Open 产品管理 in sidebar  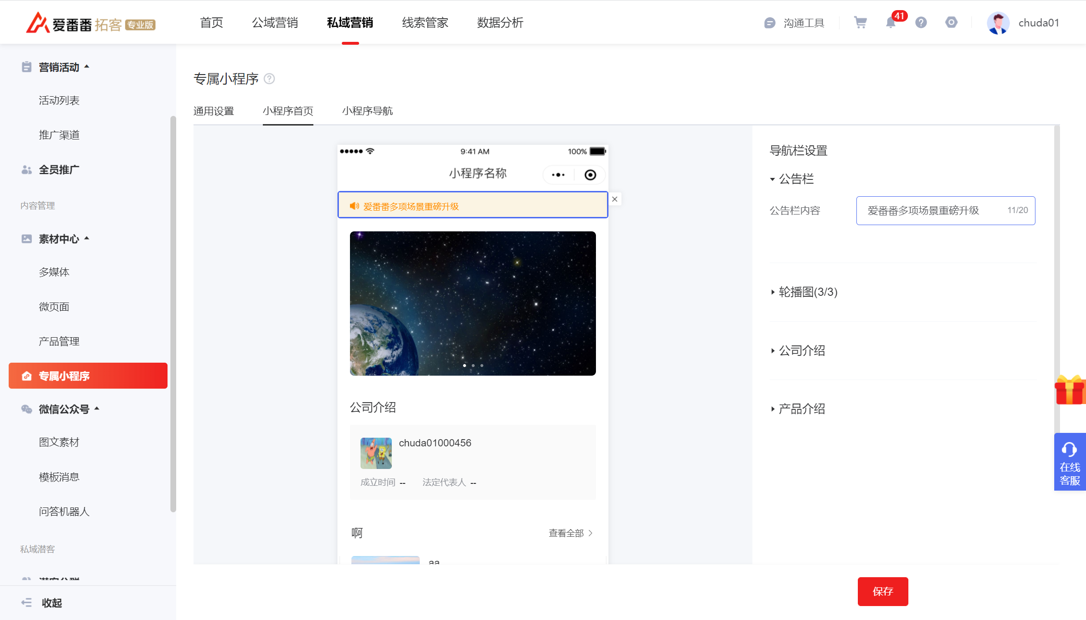pyautogui.click(x=59, y=342)
